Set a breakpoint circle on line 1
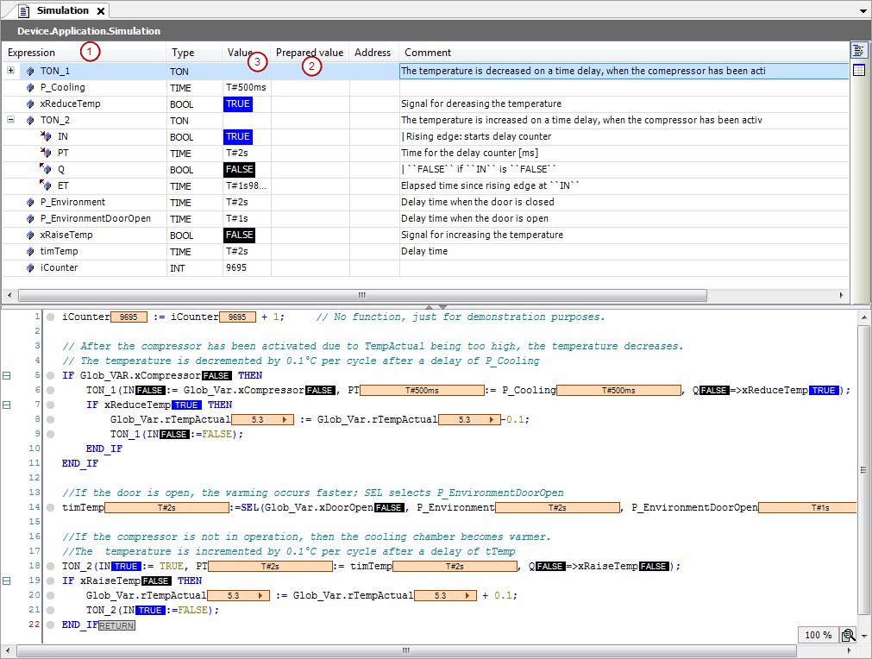Screen dimensions: 872x659 coord(49,317)
